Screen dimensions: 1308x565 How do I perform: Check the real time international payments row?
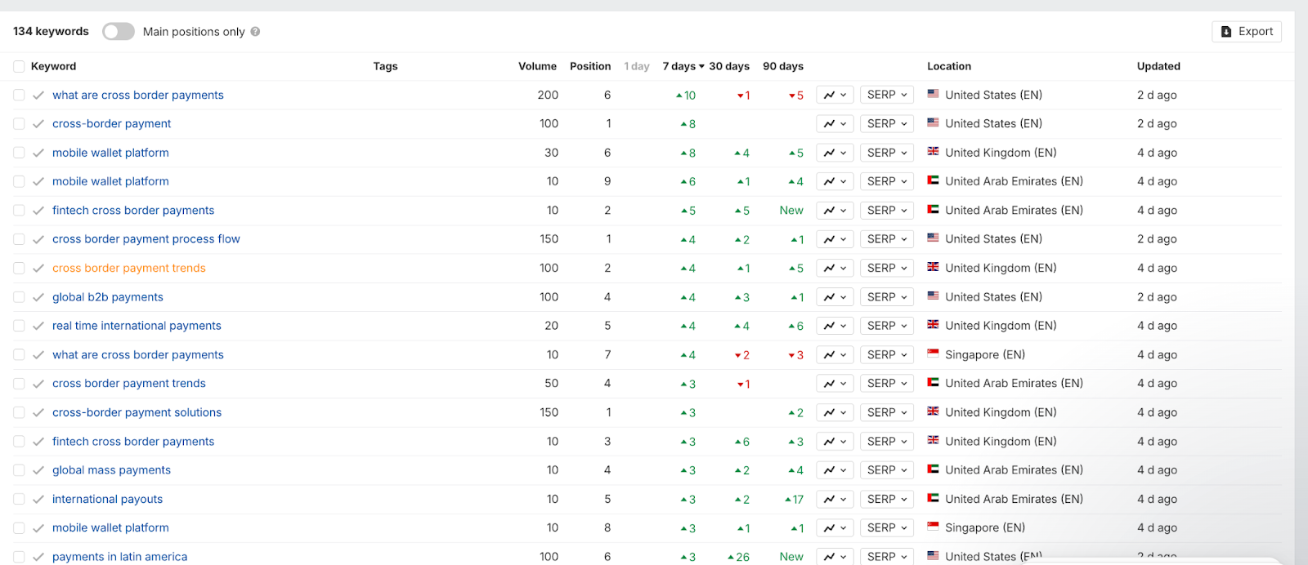19,326
